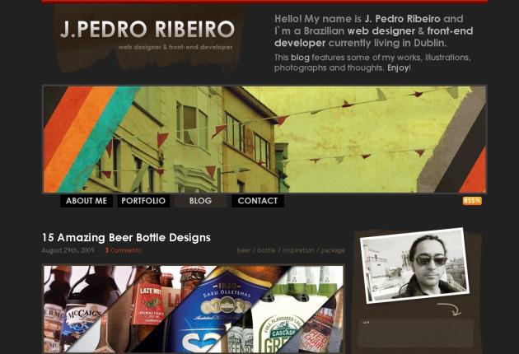Select the 'package' tag link
Screen dimensions: 519x354
333,250
